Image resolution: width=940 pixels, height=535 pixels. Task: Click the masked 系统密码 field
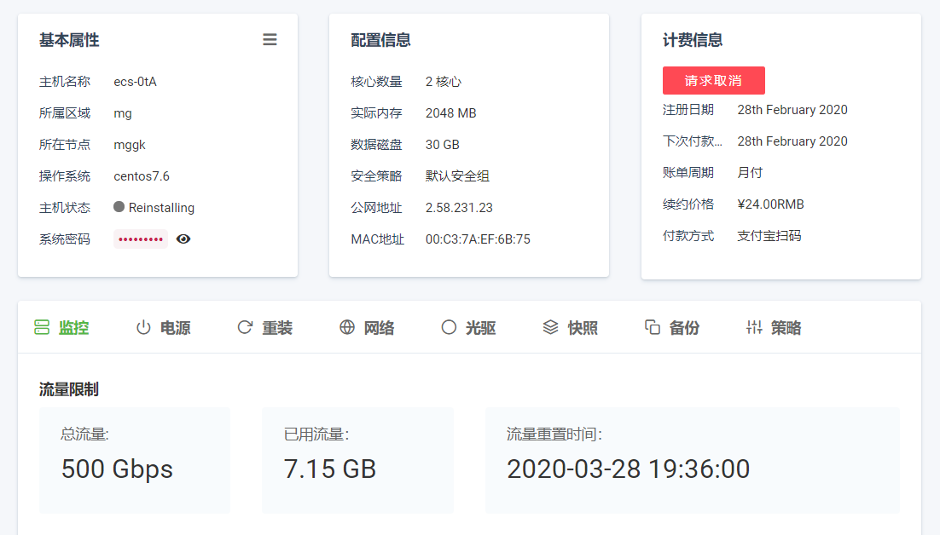tap(141, 239)
